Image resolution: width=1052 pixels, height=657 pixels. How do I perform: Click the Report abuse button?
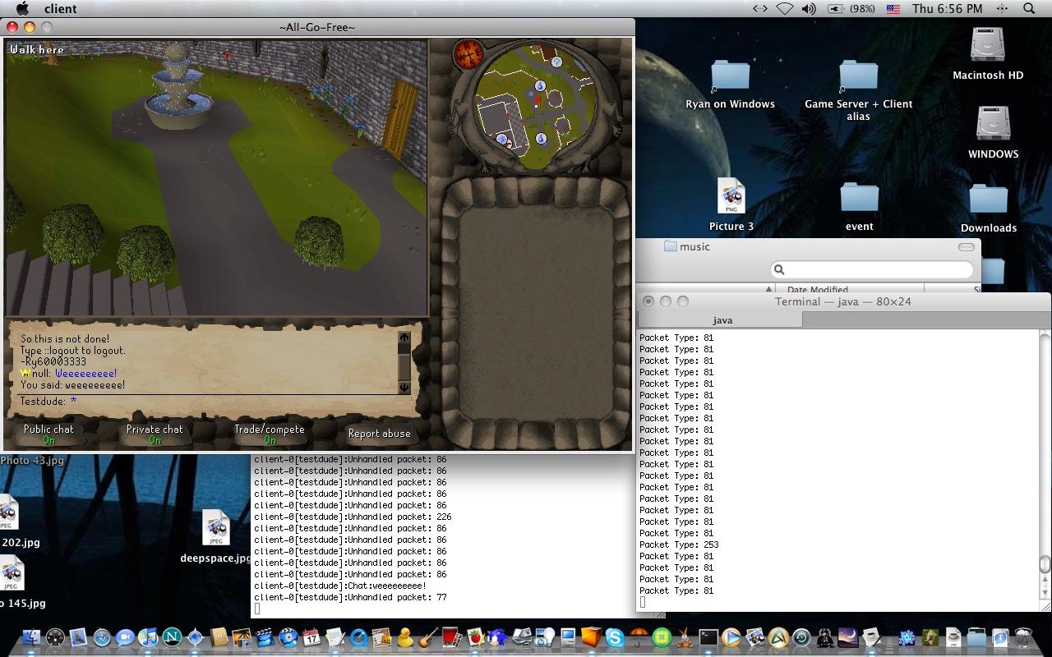click(379, 434)
